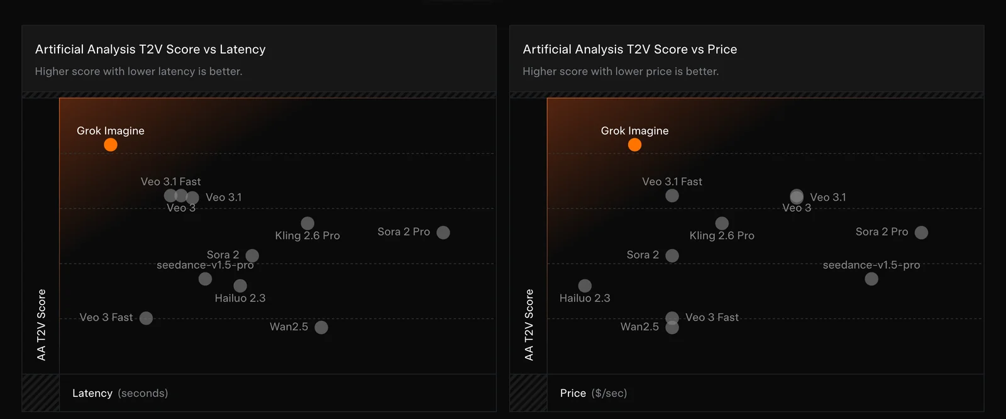The height and width of the screenshot is (419, 1006).
Task: Select Kling 2.6 Pro data point in Price chart
Action: click(x=722, y=223)
